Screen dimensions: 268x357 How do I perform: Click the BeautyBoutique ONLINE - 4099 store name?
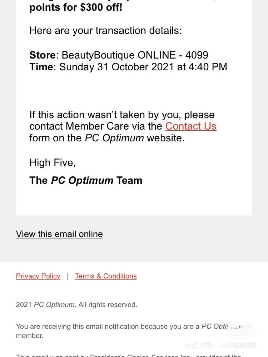tap(135, 55)
